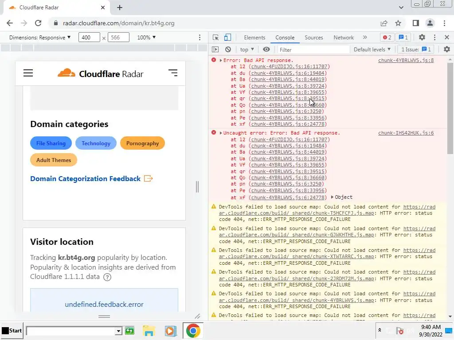Click the Pornography category tag
The width and height of the screenshot is (454, 340).
click(142, 143)
